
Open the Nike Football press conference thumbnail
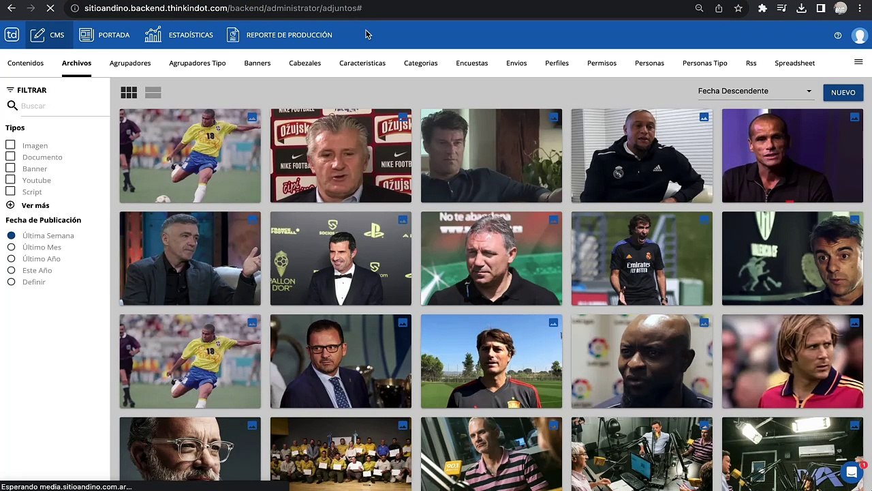[x=341, y=156]
